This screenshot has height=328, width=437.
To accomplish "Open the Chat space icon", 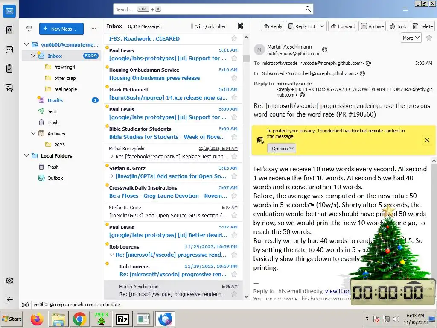I will tap(9, 88).
